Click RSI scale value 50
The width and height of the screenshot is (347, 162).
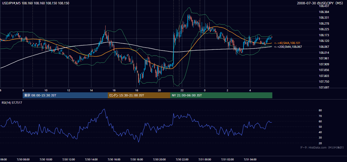point(320,127)
